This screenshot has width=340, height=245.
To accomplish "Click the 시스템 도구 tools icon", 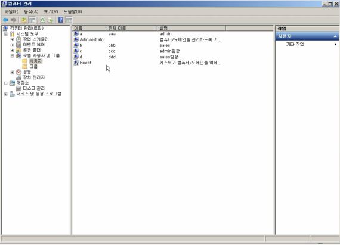I will (12, 34).
